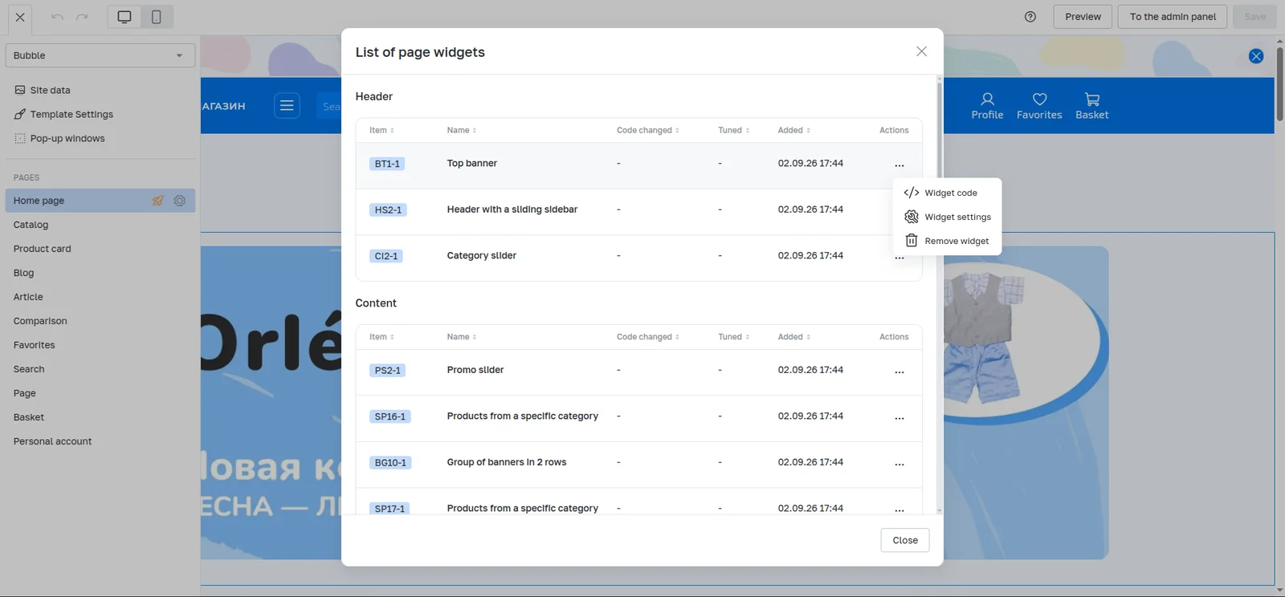Sort Header table by Code changed
Viewport: 1285px width, 597px height.
click(x=647, y=130)
